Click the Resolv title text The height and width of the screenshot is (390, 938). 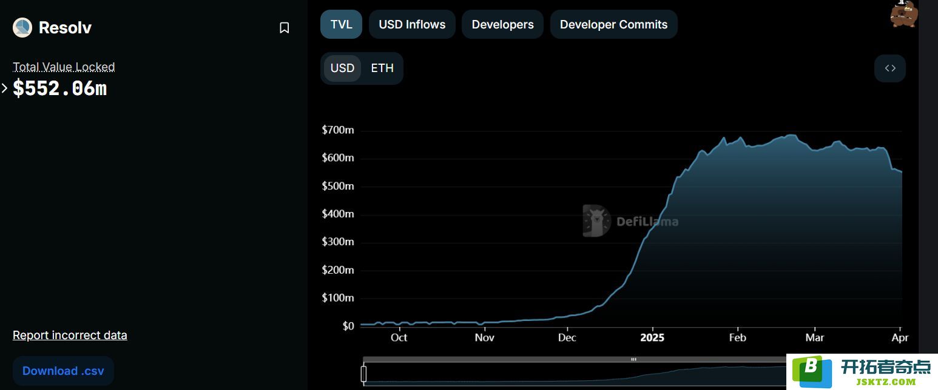point(65,27)
